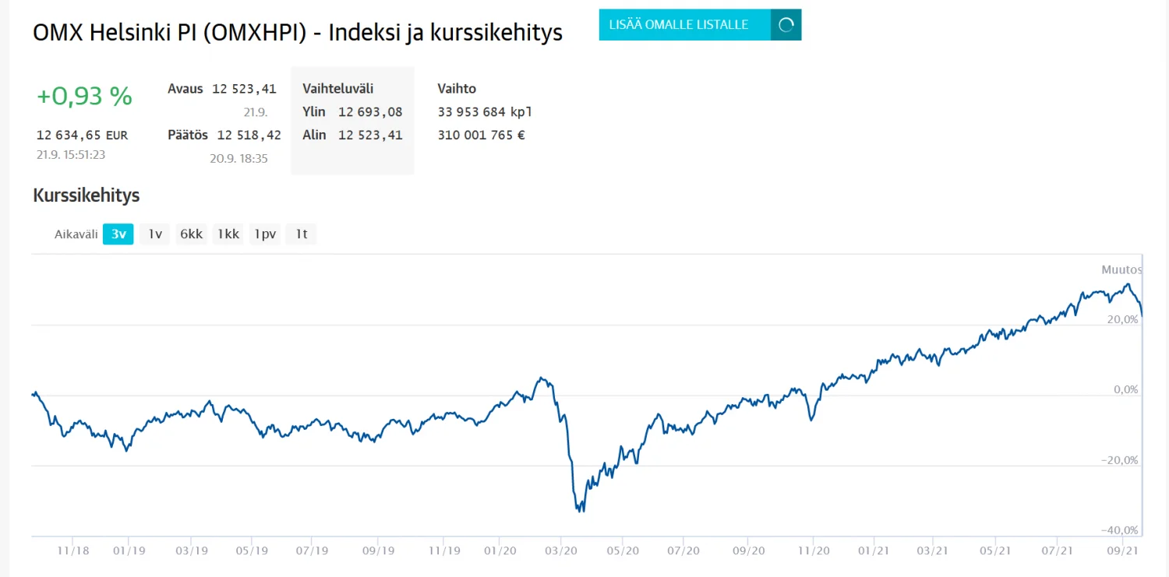Click the -40,0% y-axis label
Image resolution: width=1169 pixels, height=577 pixels.
(x=1119, y=530)
